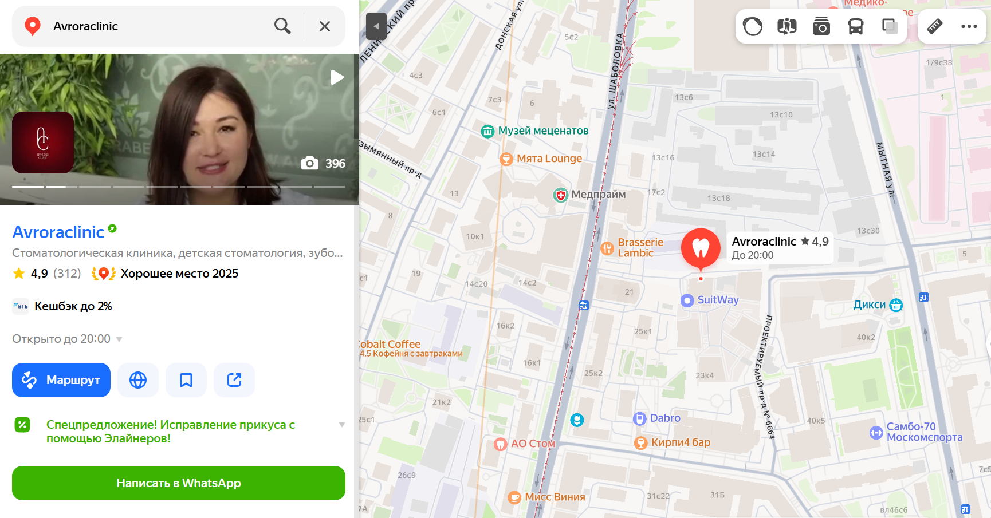Search using the magnifier icon
This screenshot has width=991, height=518.
pos(282,26)
